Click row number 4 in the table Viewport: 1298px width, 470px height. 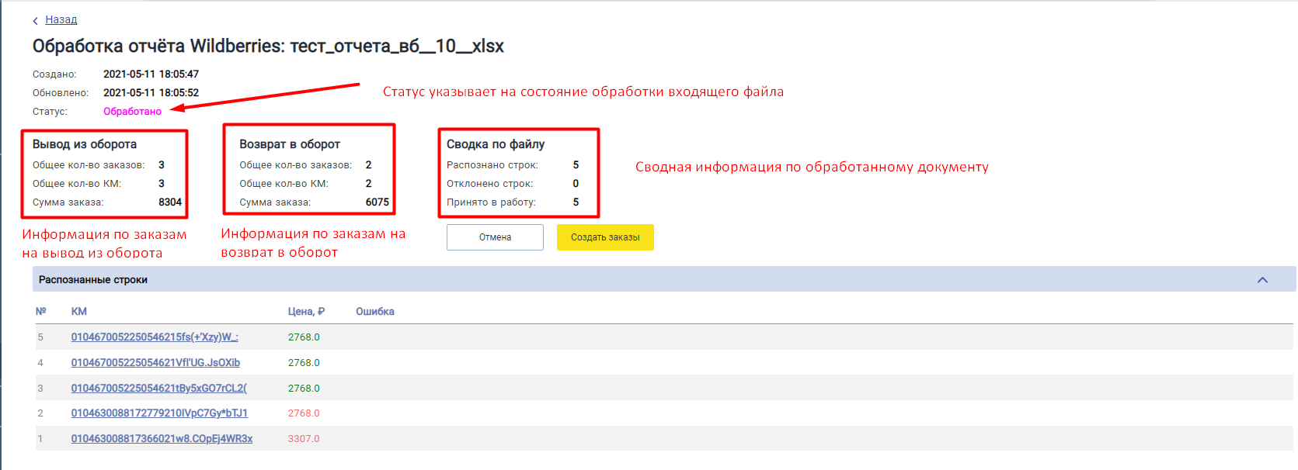pyautogui.click(x=40, y=362)
